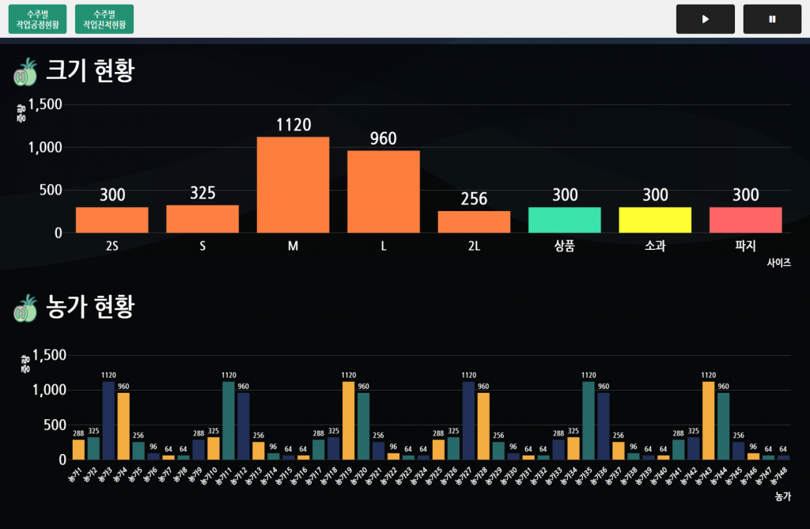
Task: Click the 사이즈 axis title
Action: 778,263
